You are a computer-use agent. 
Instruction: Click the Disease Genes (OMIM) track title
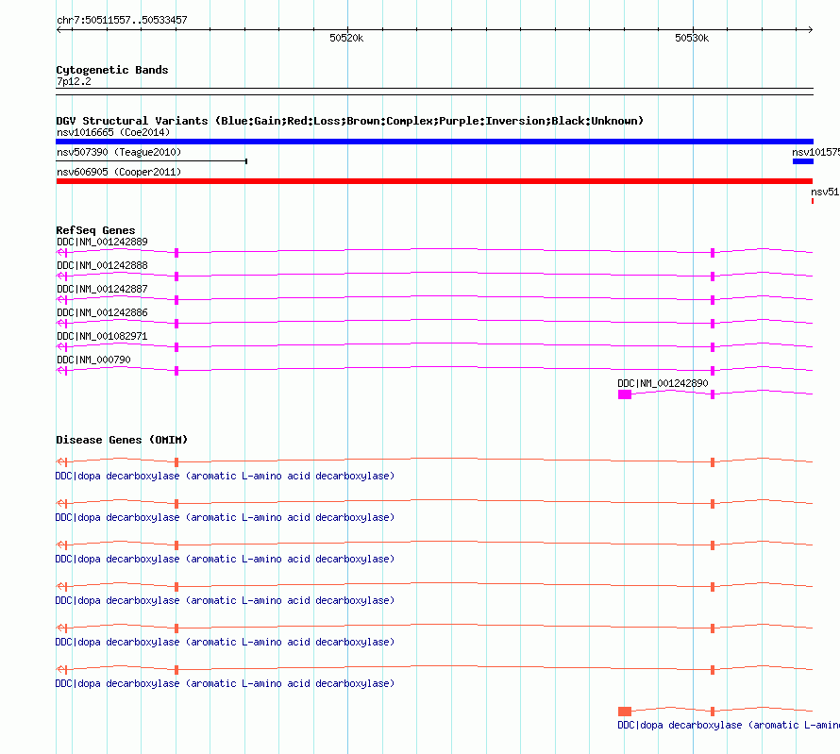click(122, 440)
